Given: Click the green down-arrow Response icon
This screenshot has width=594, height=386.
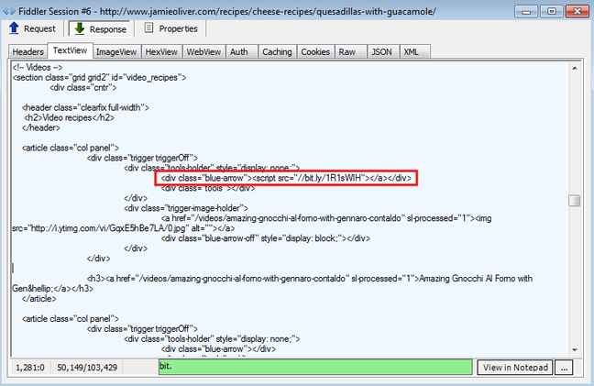Looking at the screenshot, I should click(x=80, y=28).
